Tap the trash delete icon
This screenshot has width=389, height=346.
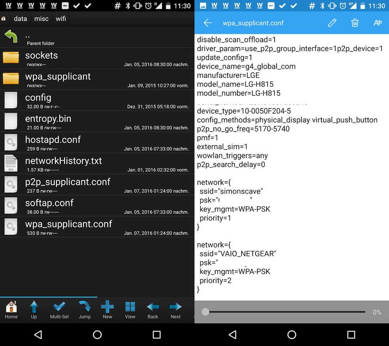click(x=355, y=23)
